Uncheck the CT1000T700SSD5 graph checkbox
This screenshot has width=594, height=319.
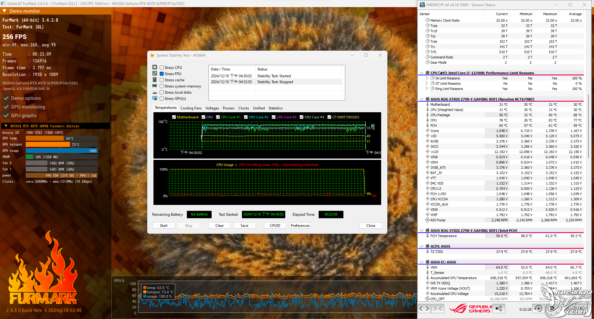pyautogui.click(x=329, y=117)
